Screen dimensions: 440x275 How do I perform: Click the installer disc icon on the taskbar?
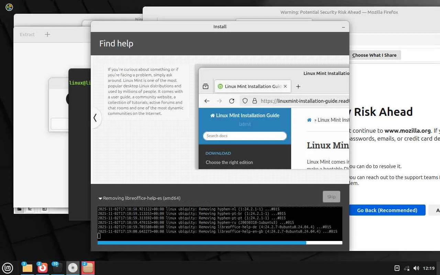tap(73, 268)
